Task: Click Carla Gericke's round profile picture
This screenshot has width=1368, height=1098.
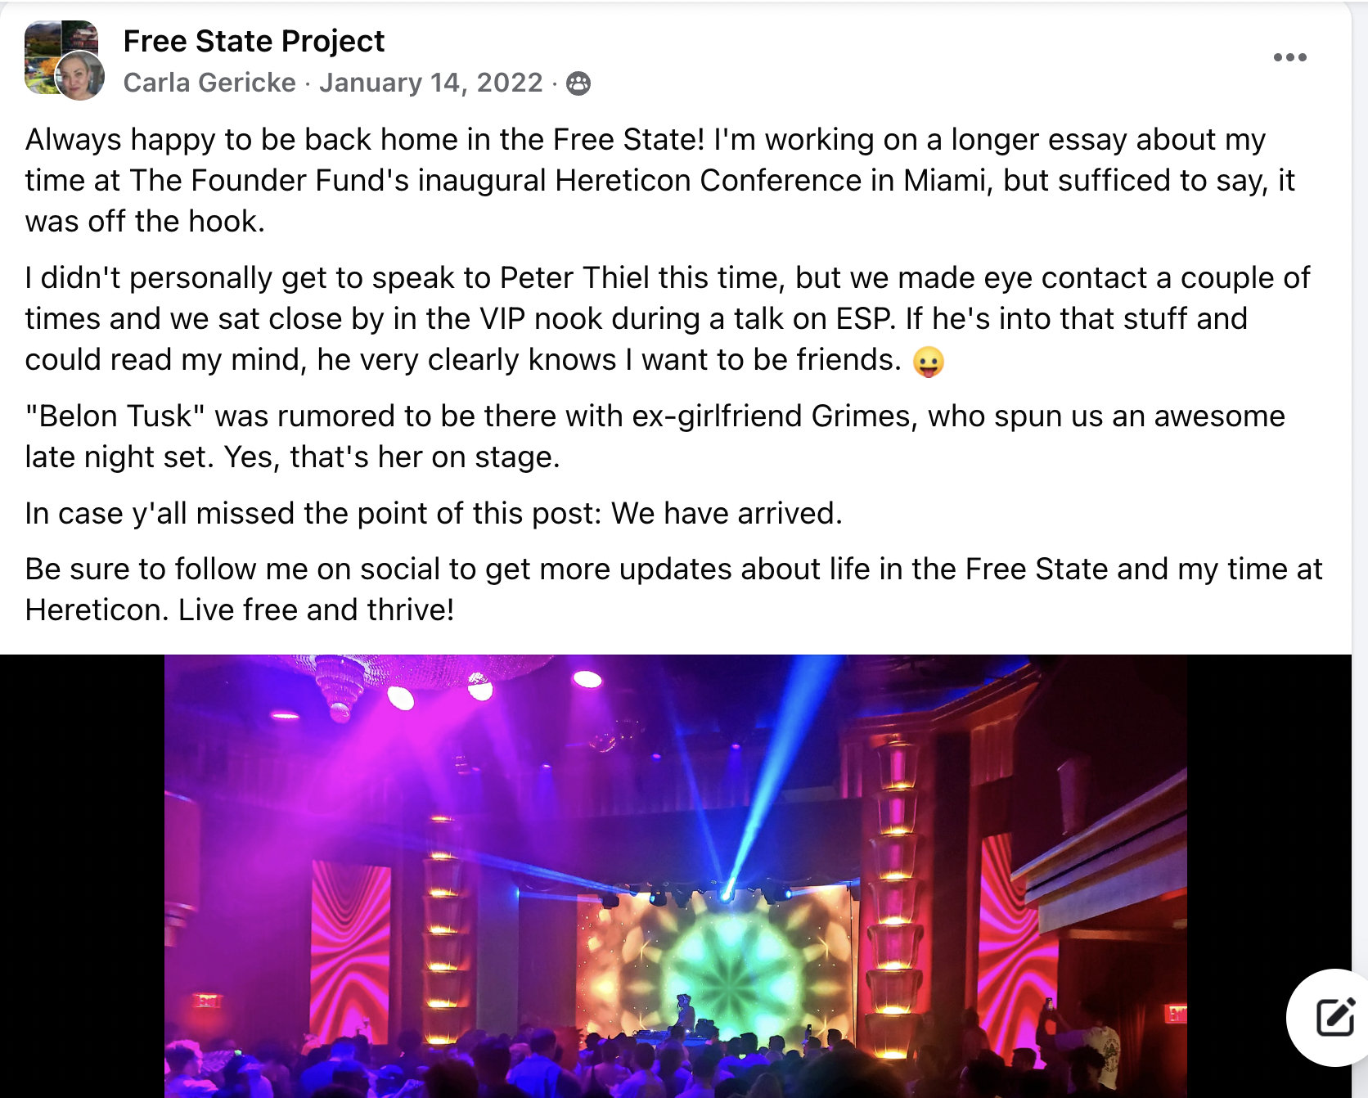Action: 79,75
